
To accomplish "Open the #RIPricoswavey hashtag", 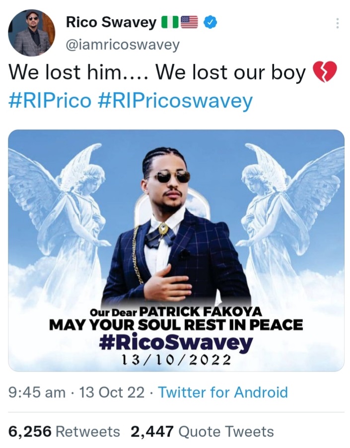I will tap(175, 101).
